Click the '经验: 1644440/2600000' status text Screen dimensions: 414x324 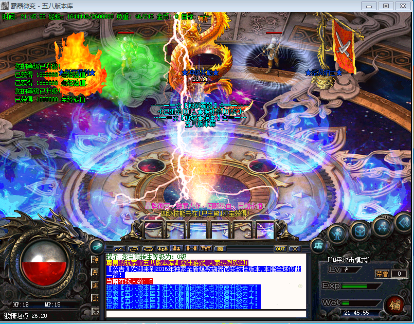pos(81,16)
